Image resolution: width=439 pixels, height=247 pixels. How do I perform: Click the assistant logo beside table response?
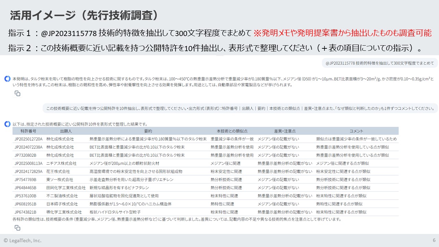point(7,124)
